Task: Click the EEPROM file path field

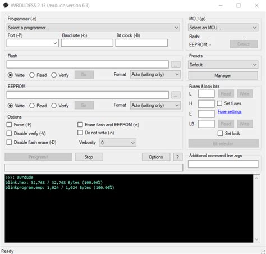Action: [88, 95]
